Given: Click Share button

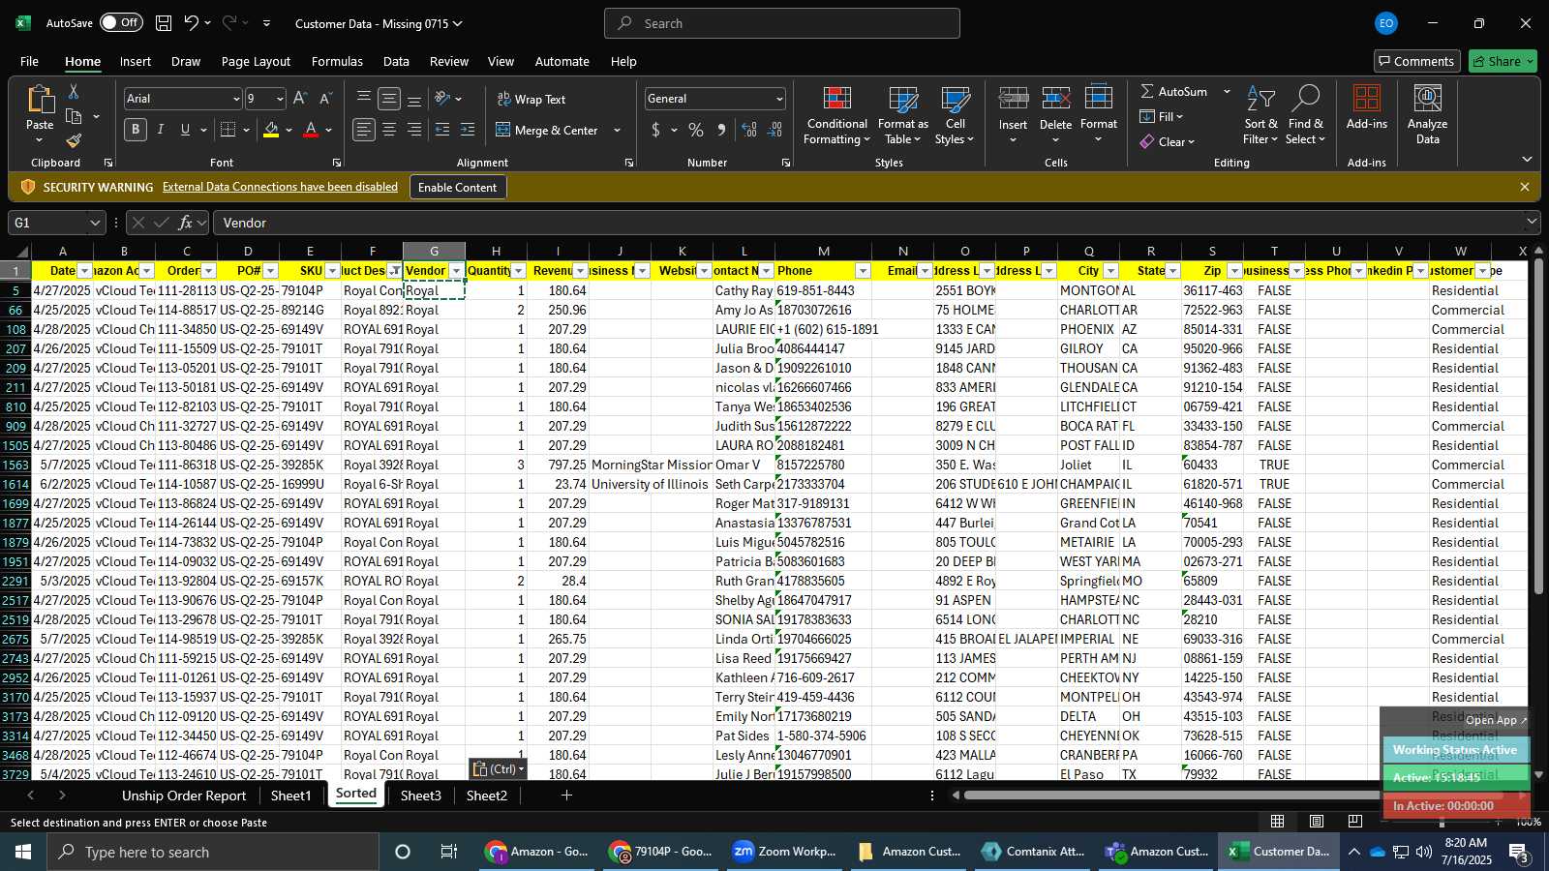Looking at the screenshot, I should [1502, 61].
